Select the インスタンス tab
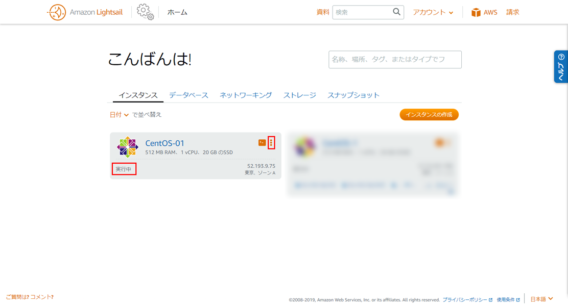Image resolution: width=568 pixels, height=306 pixels. point(138,95)
